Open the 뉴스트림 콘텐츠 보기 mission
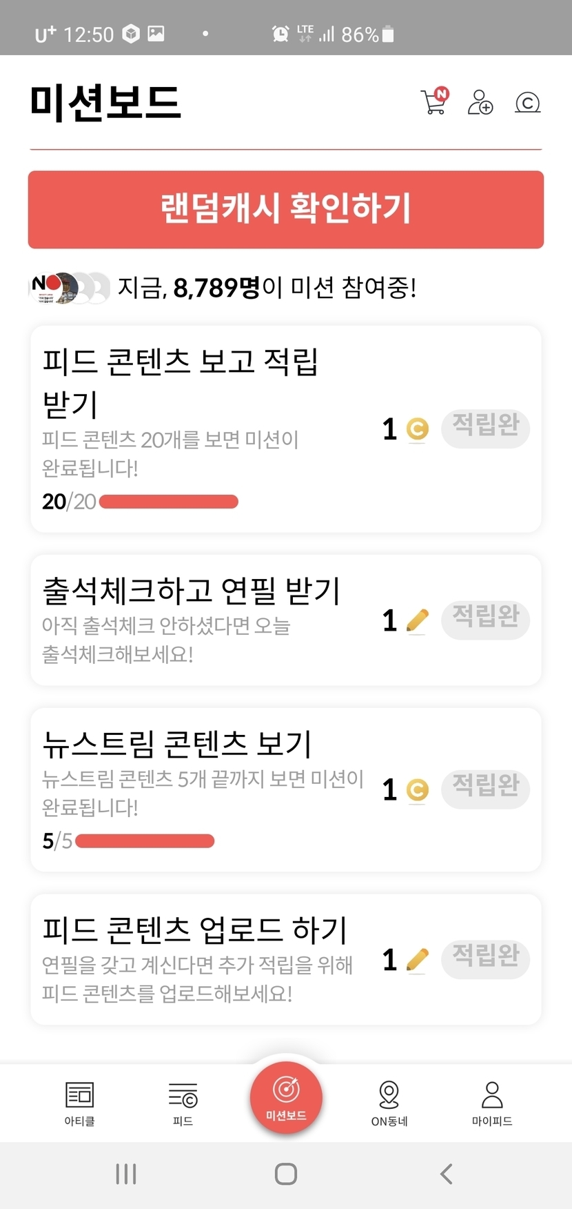The image size is (572, 1209). [x=178, y=744]
